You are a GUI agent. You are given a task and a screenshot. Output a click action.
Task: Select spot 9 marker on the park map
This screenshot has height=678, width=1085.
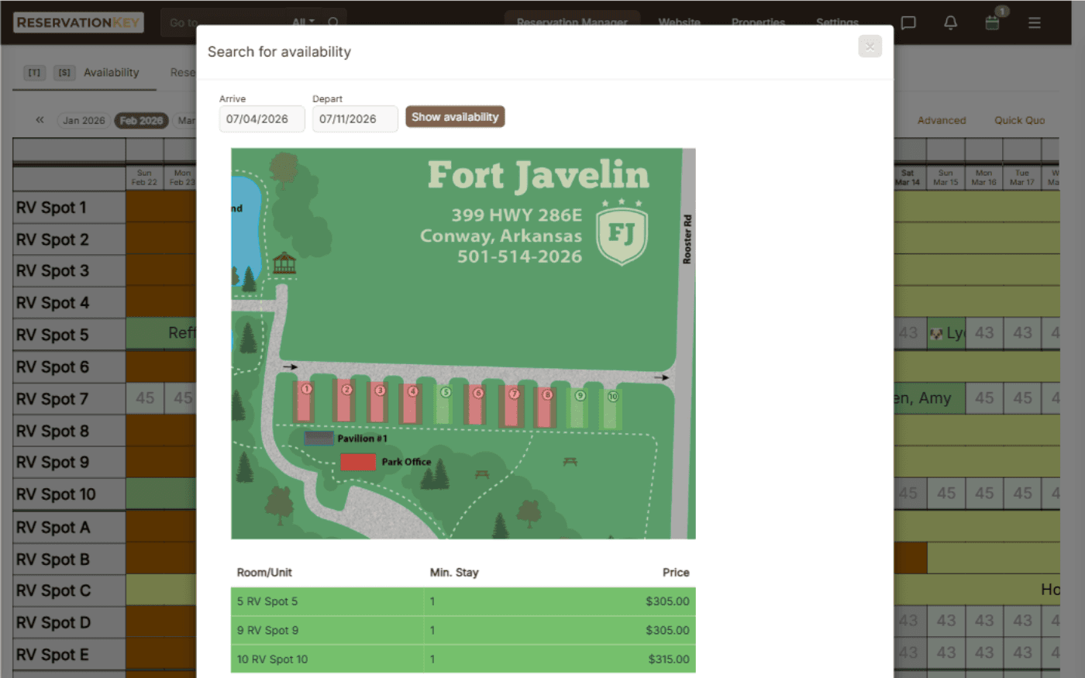[580, 395]
